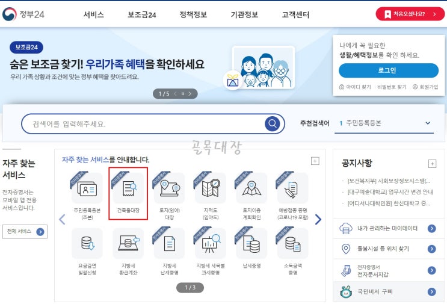Open 돌봄시설 등 위치 찾기
The height and width of the screenshot is (304, 447).
click(389, 249)
